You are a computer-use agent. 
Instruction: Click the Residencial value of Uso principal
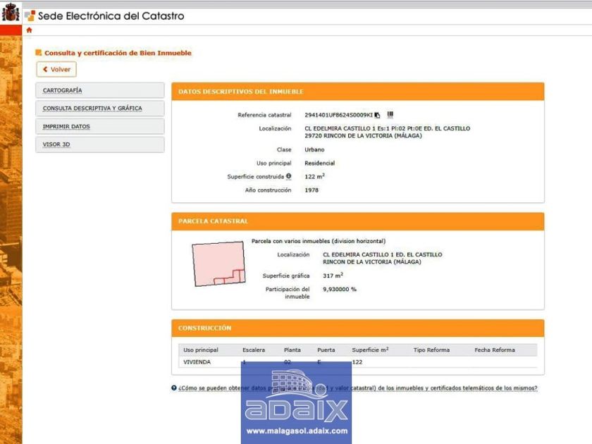319,163
